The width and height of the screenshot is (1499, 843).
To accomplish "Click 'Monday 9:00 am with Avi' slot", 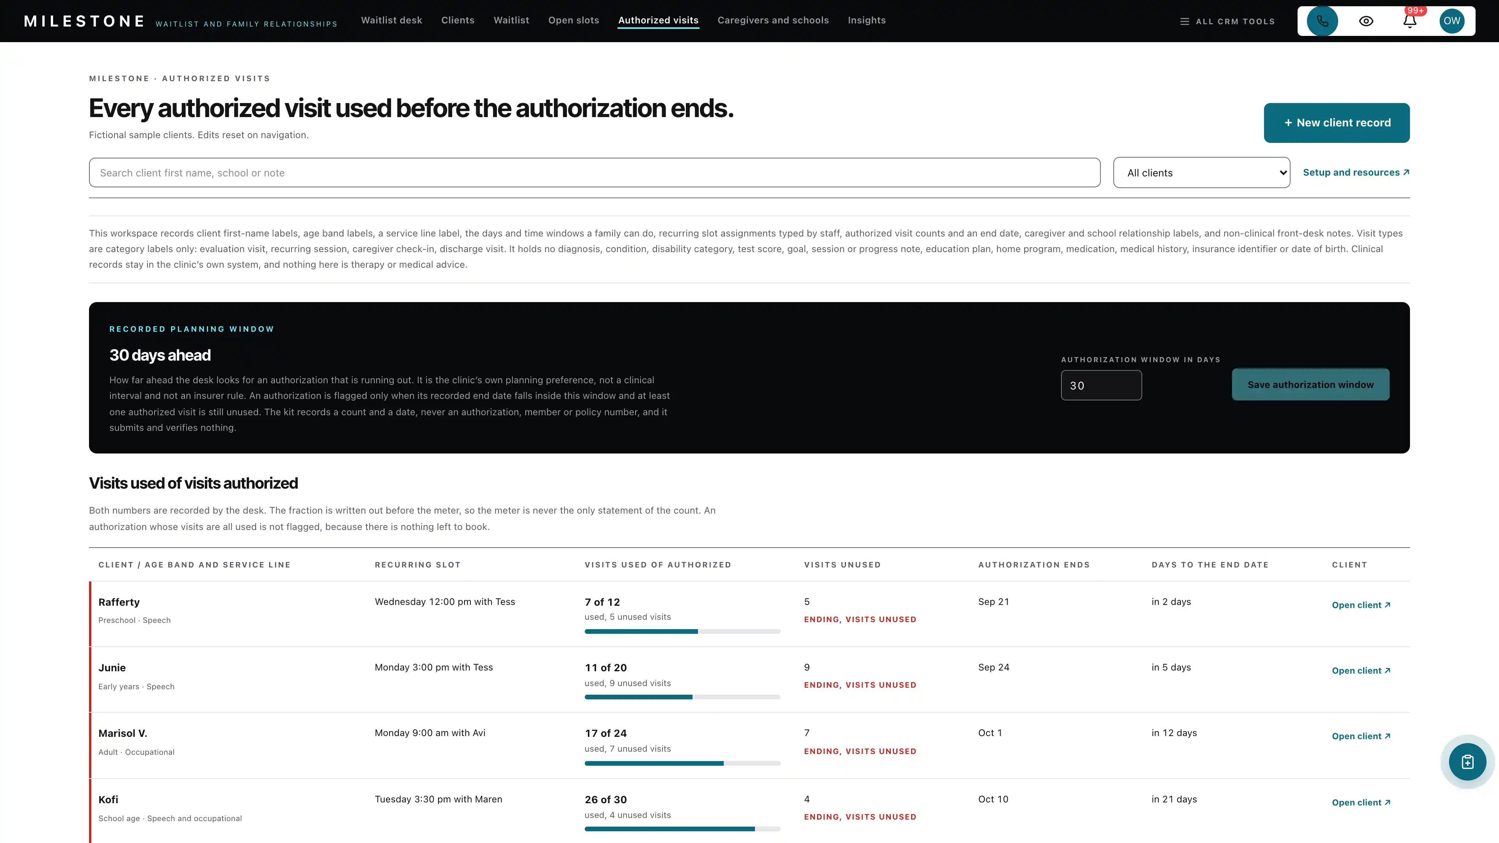I will pyautogui.click(x=430, y=733).
